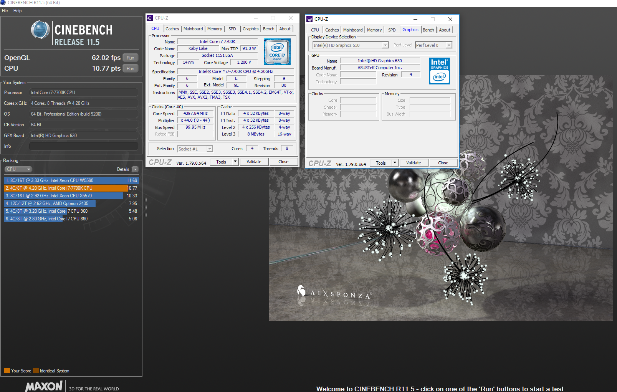This screenshot has width=617, height=392.
Task: Click the Details arrow button in Ranking
Action: pos(135,169)
